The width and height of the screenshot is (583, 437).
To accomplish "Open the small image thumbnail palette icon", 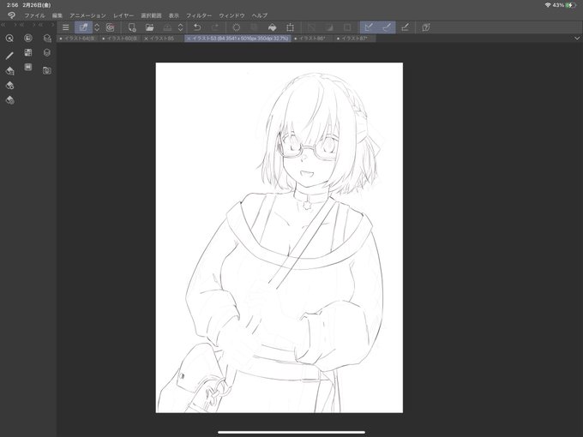I will (28, 67).
